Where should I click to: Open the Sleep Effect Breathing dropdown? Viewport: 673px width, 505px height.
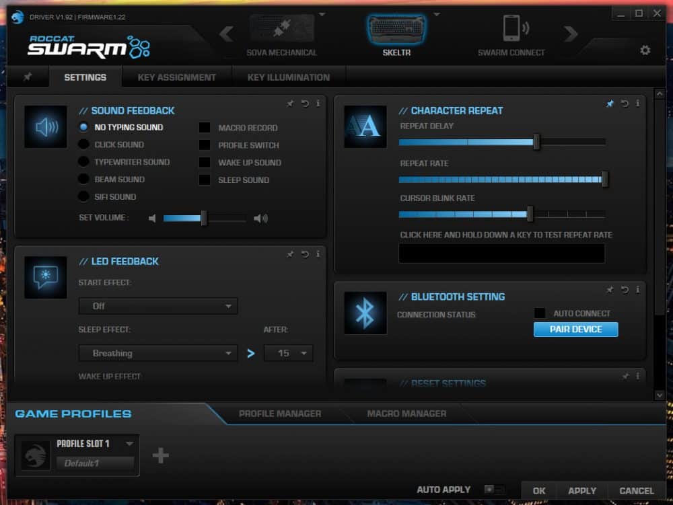[158, 353]
